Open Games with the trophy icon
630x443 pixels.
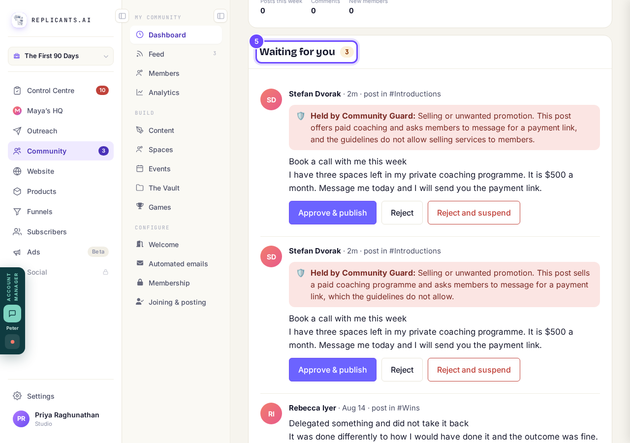(x=176, y=207)
